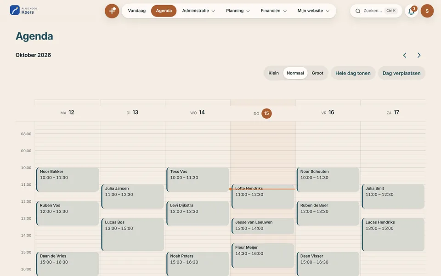Switch calendar size to Groot
Screen dimensions: 441x276
pos(317,73)
